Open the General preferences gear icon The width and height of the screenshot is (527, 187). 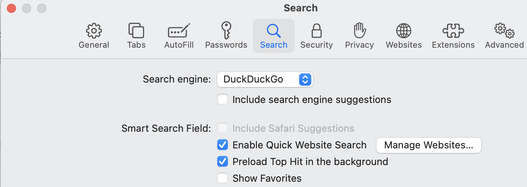click(94, 31)
